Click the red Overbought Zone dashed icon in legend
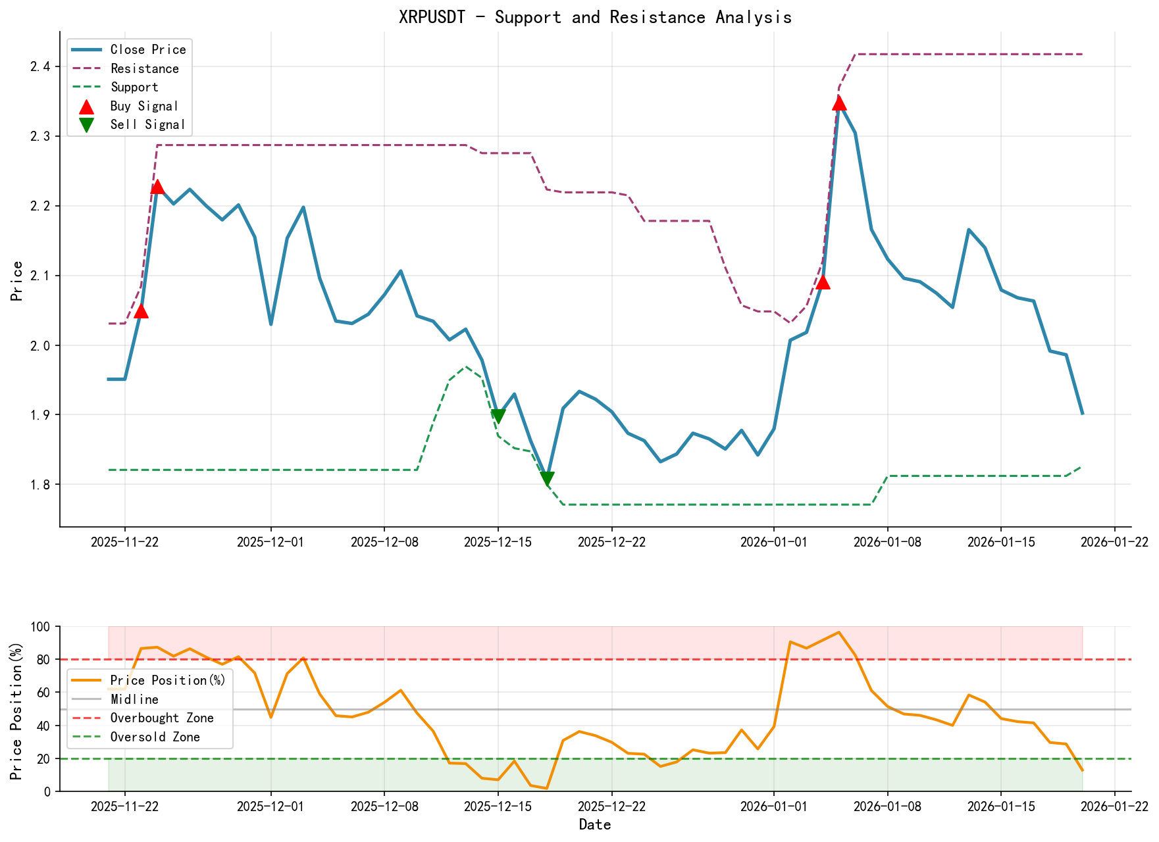Screen dimensions: 1159x842 click(88, 718)
